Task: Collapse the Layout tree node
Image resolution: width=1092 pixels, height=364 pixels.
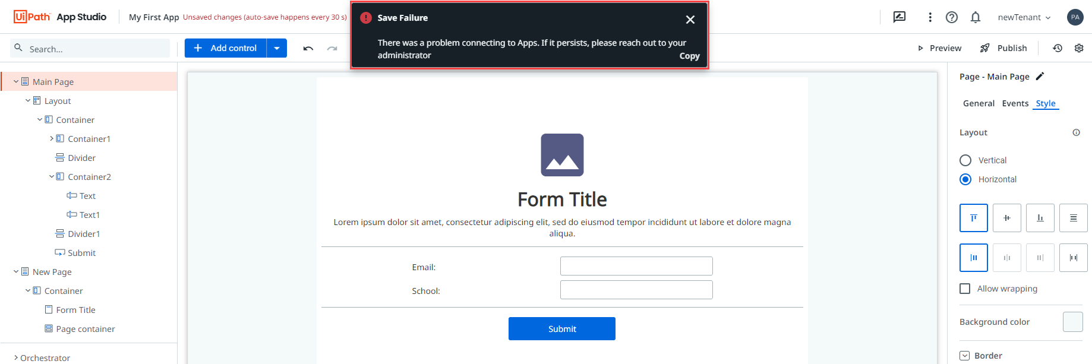Action: point(28,100)
